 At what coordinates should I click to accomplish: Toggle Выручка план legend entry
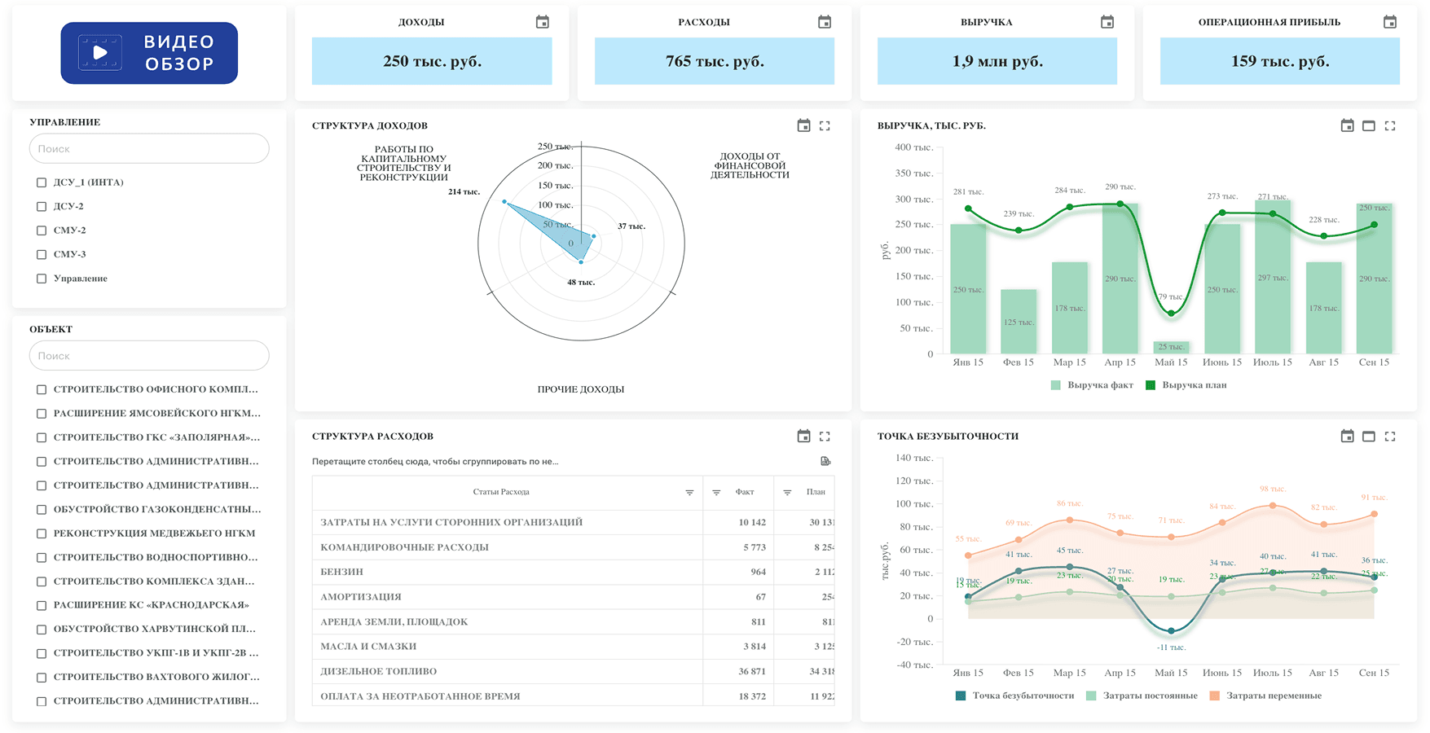[x=1186, y=385]
